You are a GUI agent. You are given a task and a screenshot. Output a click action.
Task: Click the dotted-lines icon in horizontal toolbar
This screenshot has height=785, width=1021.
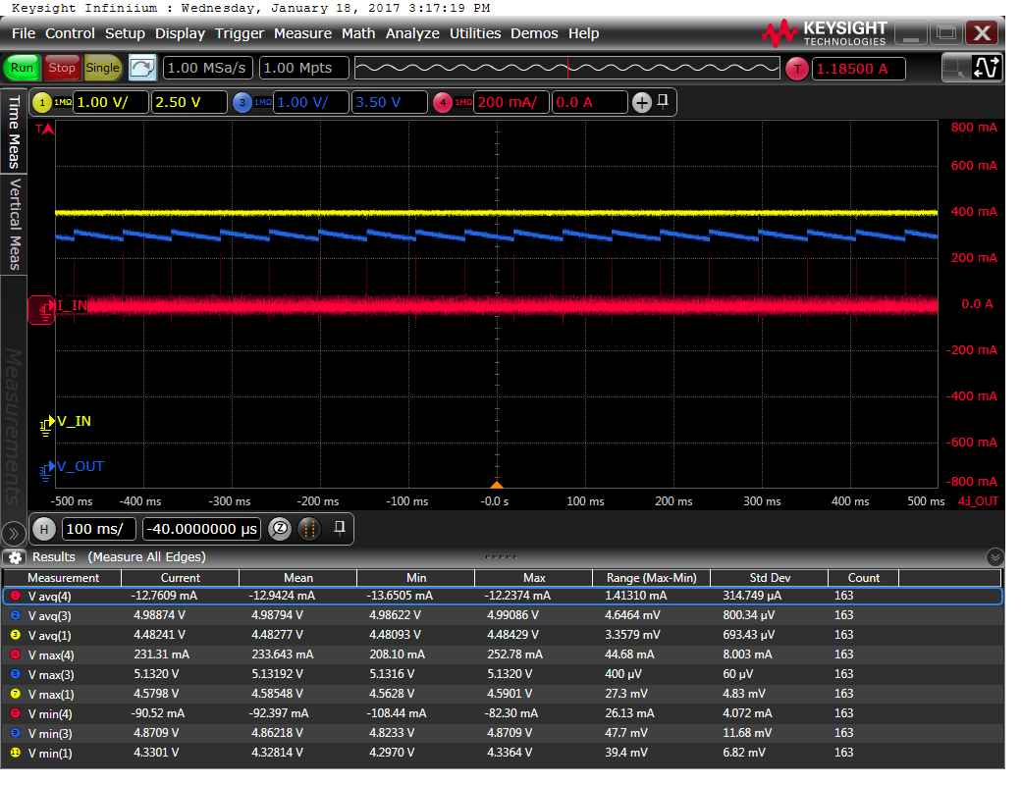tap(310, 529)
